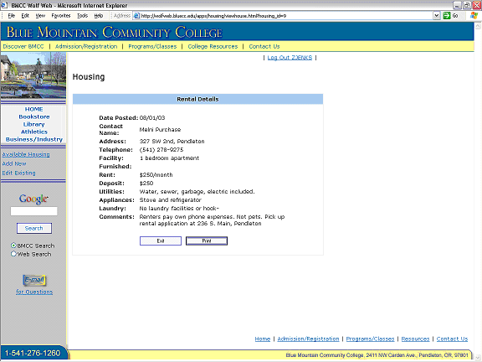482x362 pixels.
Task: Open the Business/Industry sidebar link
Action: (34, 139)
